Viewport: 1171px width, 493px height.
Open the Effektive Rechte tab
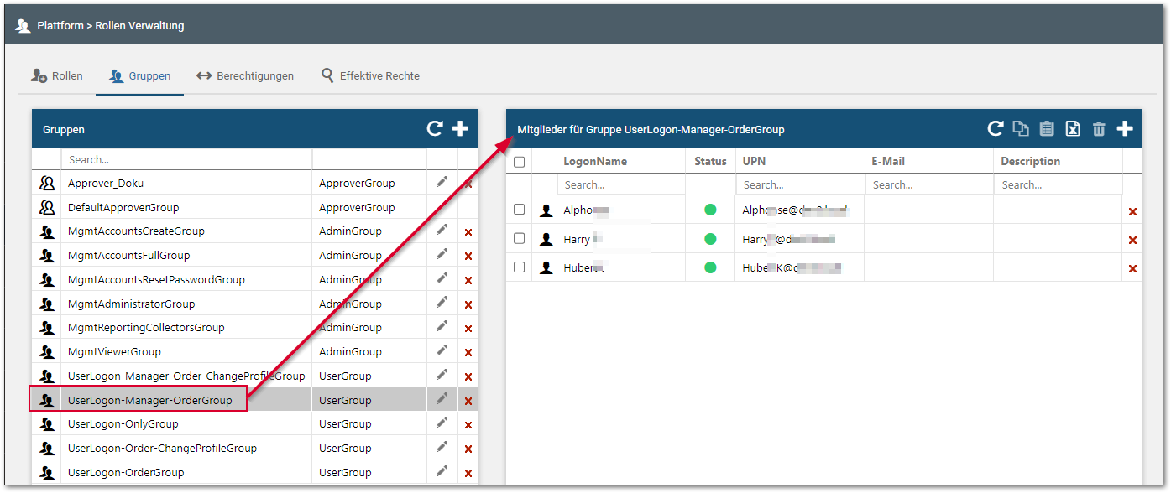click(370, 75)
